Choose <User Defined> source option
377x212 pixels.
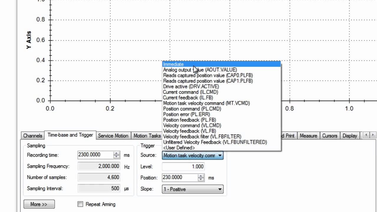(221, 148)
